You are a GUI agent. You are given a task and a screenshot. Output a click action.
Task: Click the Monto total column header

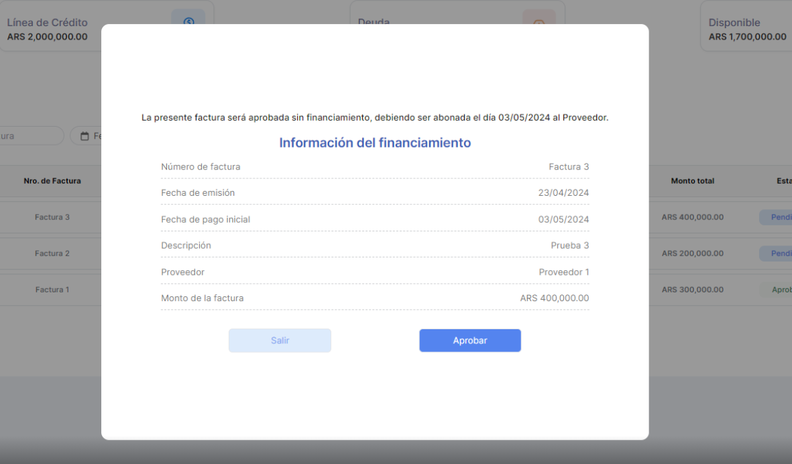pos(692,181)
